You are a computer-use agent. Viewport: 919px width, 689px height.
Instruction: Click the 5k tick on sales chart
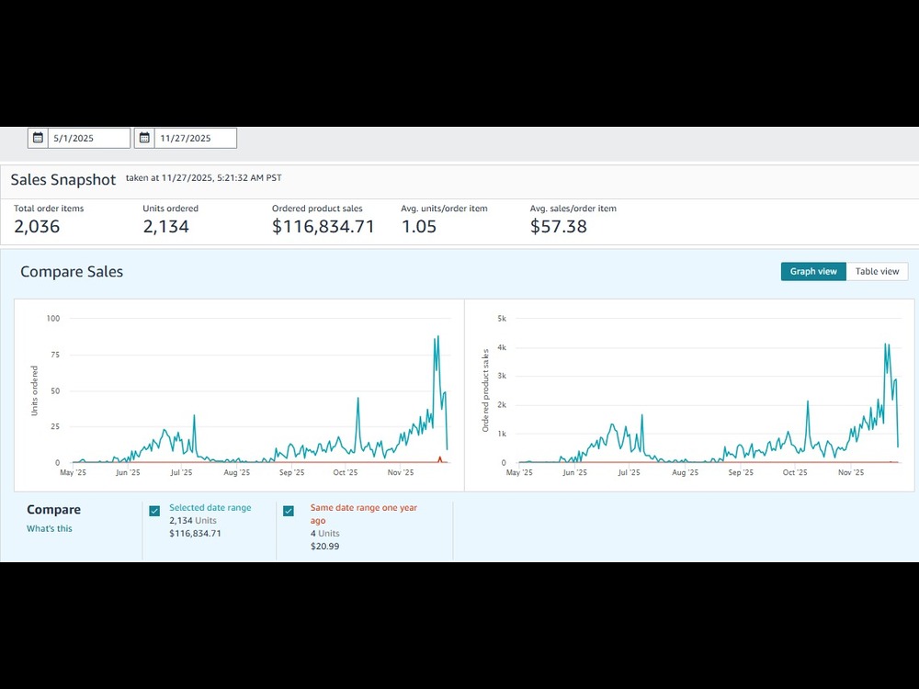pos(502,318)
